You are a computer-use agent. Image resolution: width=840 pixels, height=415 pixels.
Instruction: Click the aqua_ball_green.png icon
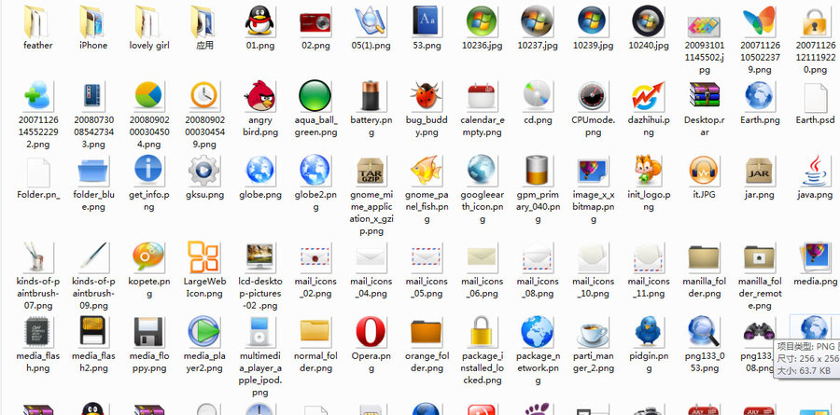(x=315, y=97)
